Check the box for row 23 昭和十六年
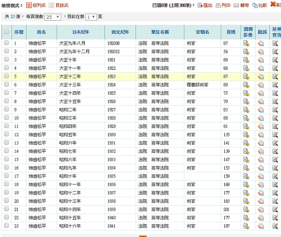The width and height of the screenshot is (281, 237). [x=7, y=226]
